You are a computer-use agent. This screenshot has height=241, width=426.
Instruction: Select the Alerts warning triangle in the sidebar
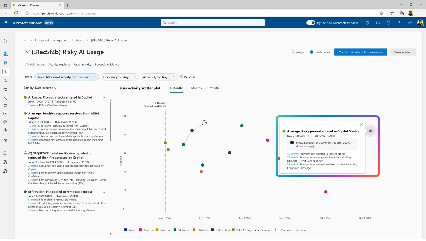pos(5,72)
